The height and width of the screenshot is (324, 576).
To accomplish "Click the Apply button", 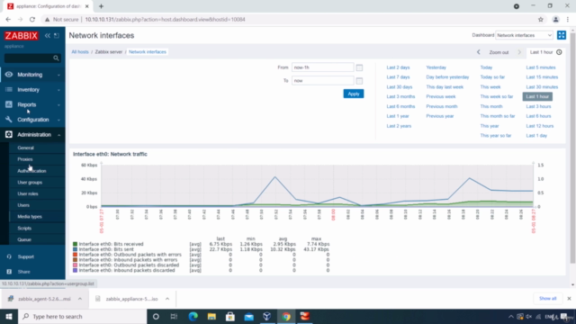I will click(354, 94).
